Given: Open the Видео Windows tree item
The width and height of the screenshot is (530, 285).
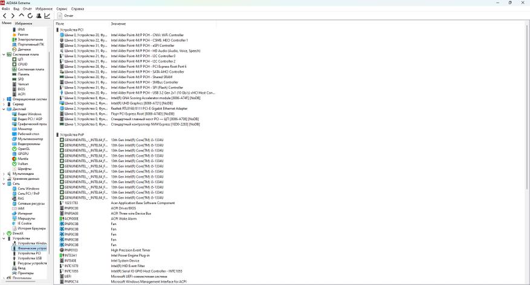Looking at the screenshot, I should point(30,114).
